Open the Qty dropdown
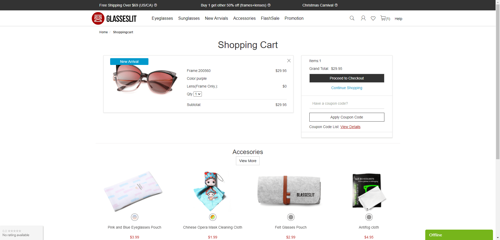Image resolution: width=500 pixels, height=240 pixels. pos(198,94)
